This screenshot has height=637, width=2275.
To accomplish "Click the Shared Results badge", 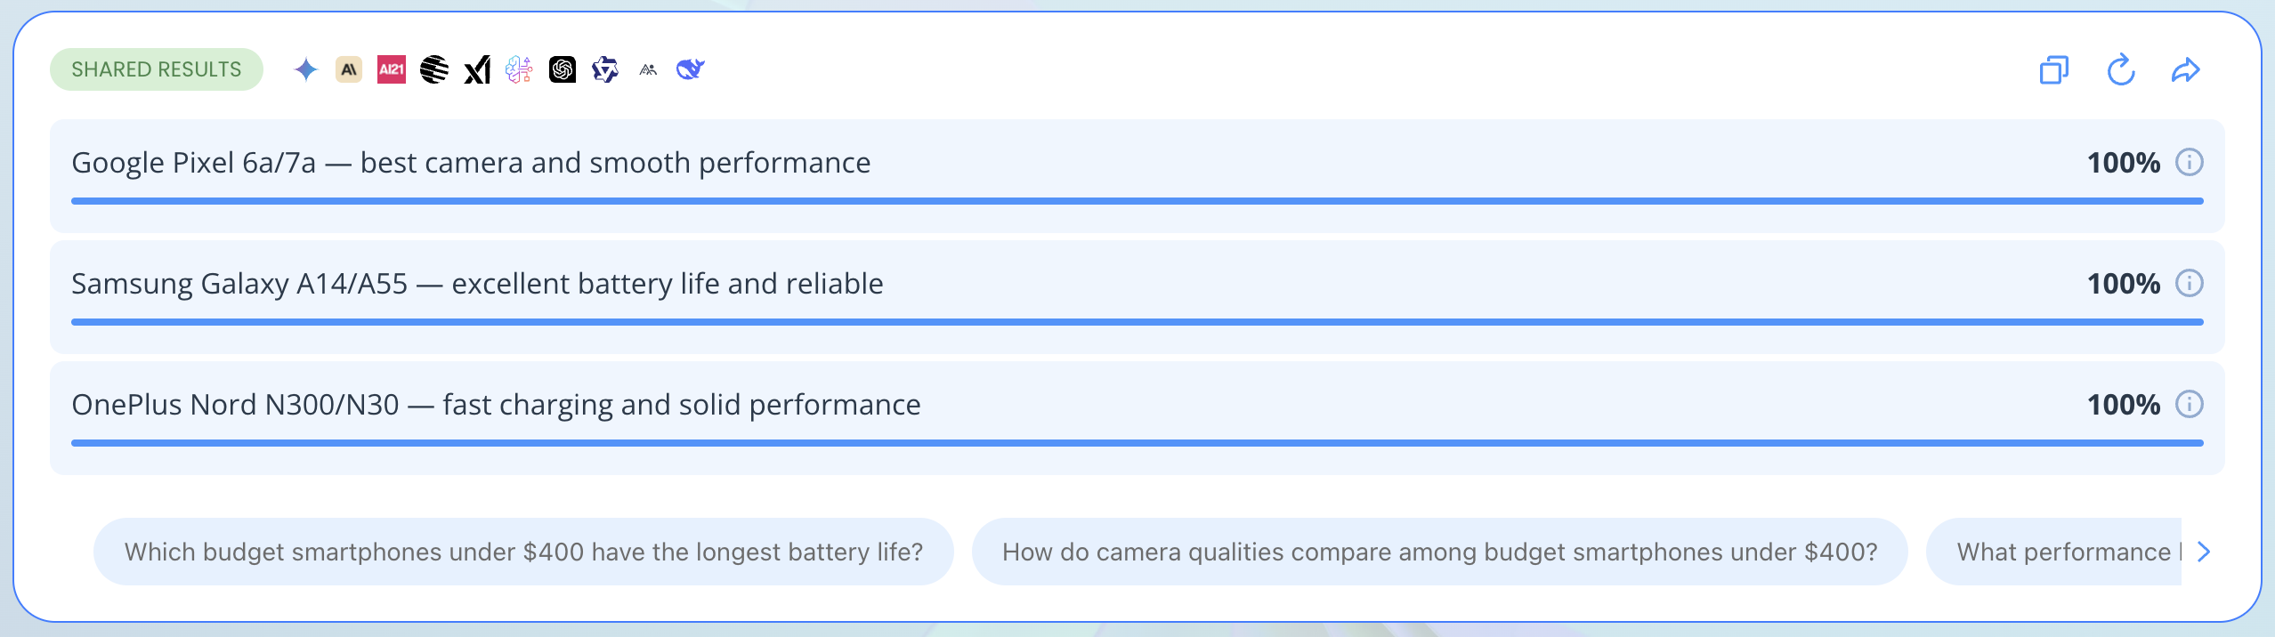I will 157,69.
